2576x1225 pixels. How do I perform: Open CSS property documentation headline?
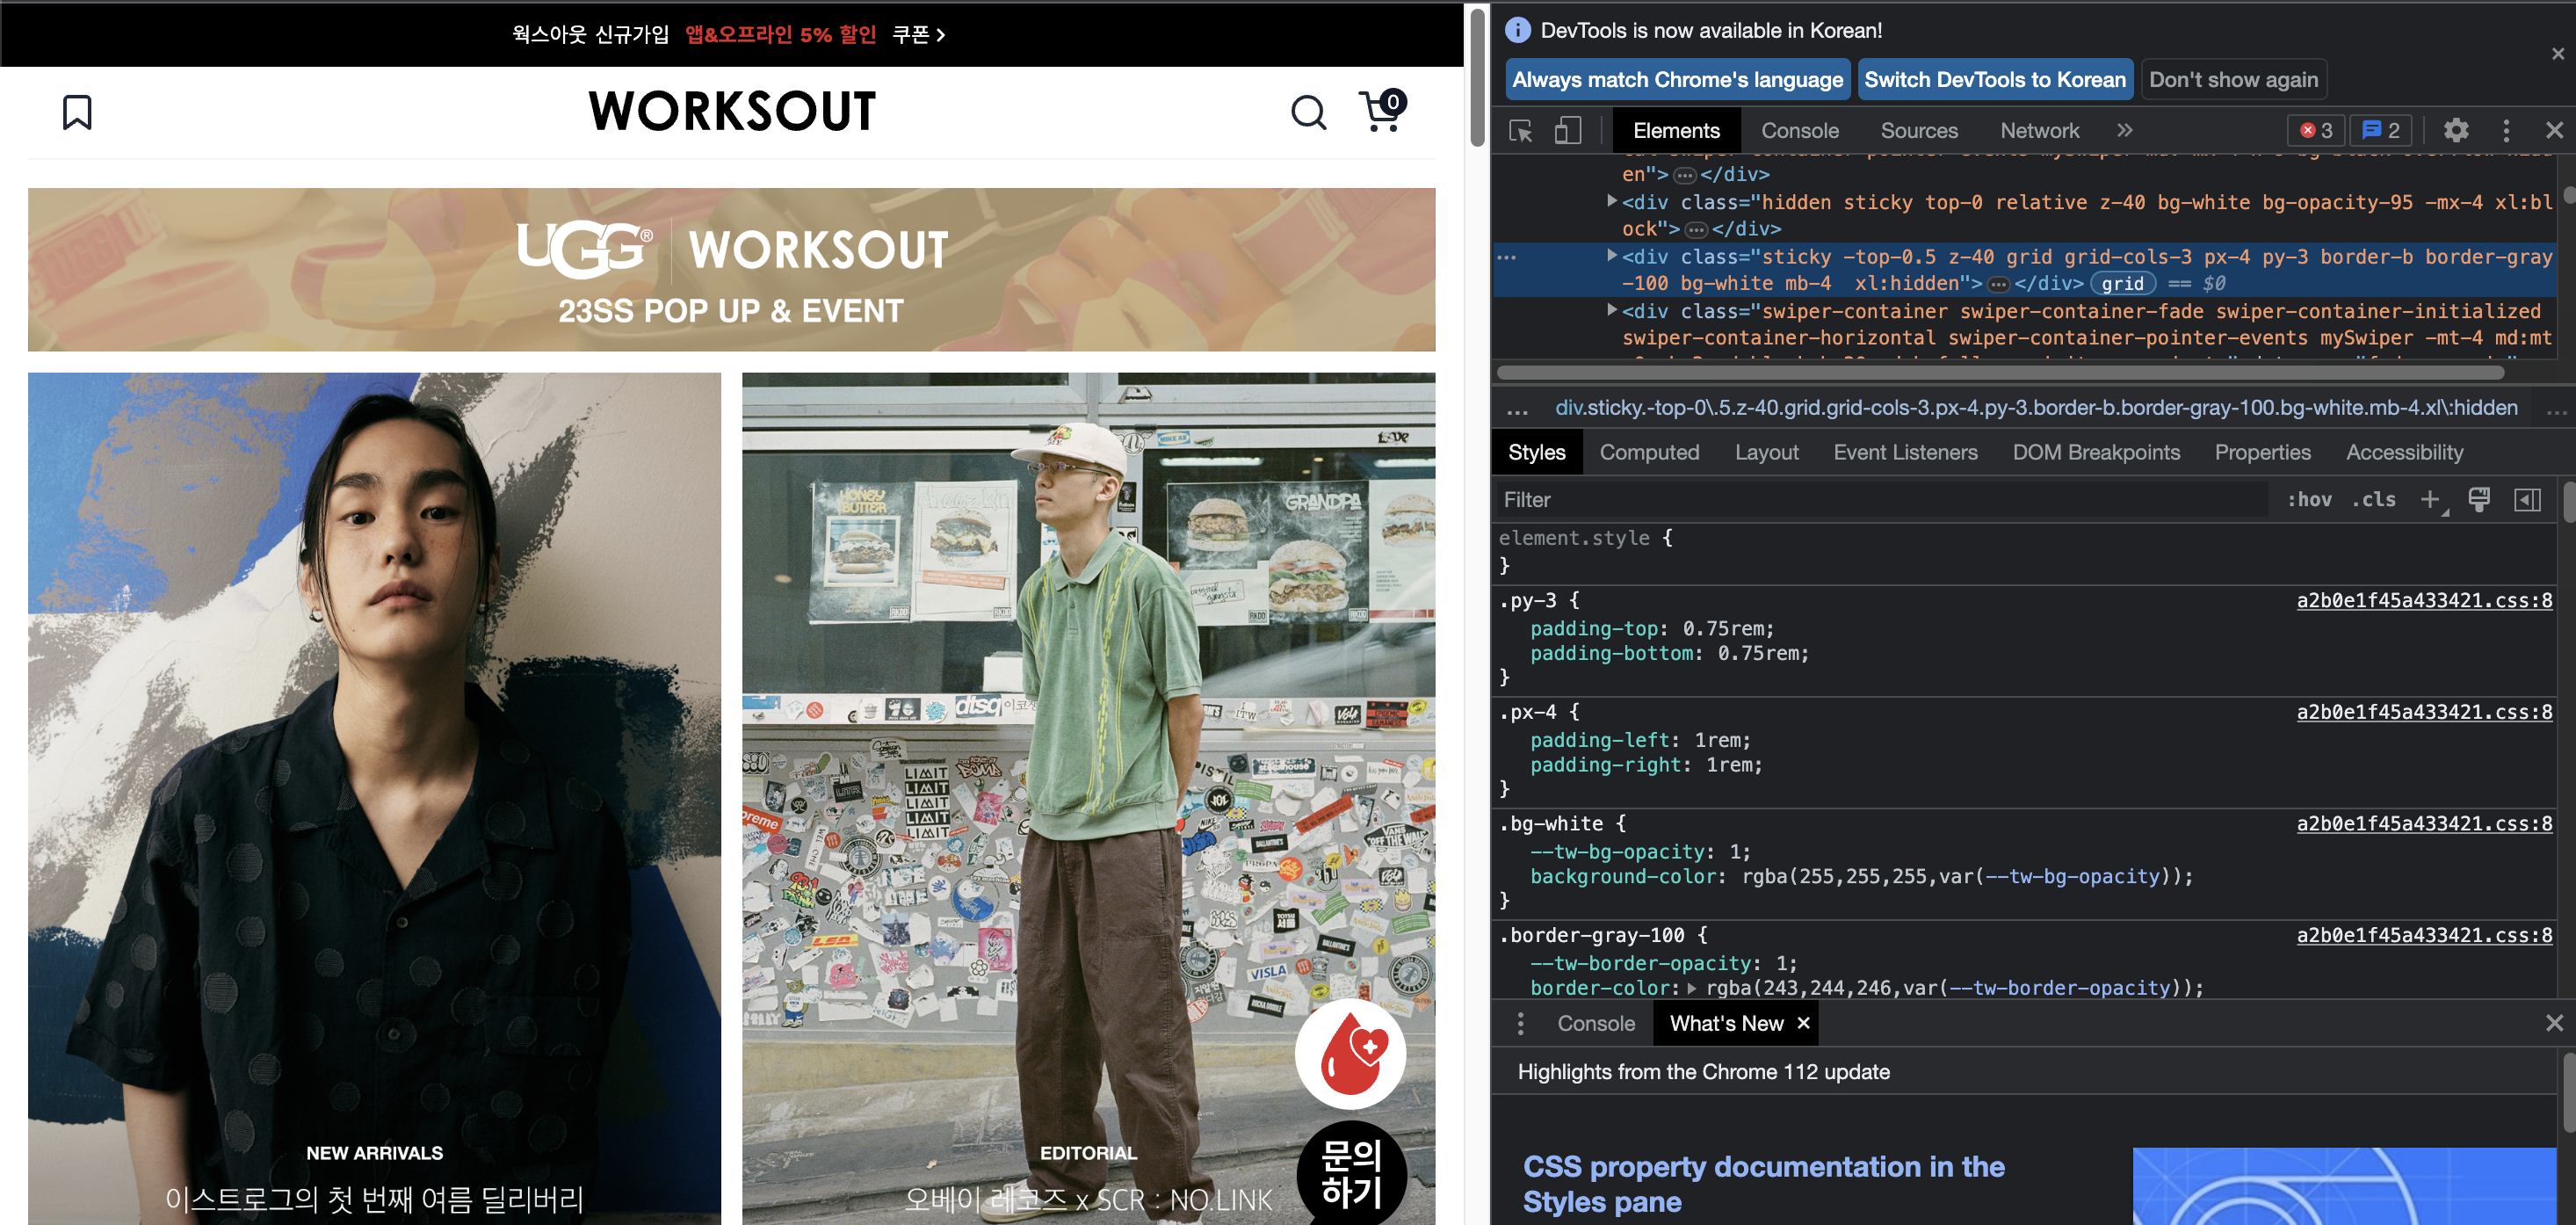coord(1763,1185)
